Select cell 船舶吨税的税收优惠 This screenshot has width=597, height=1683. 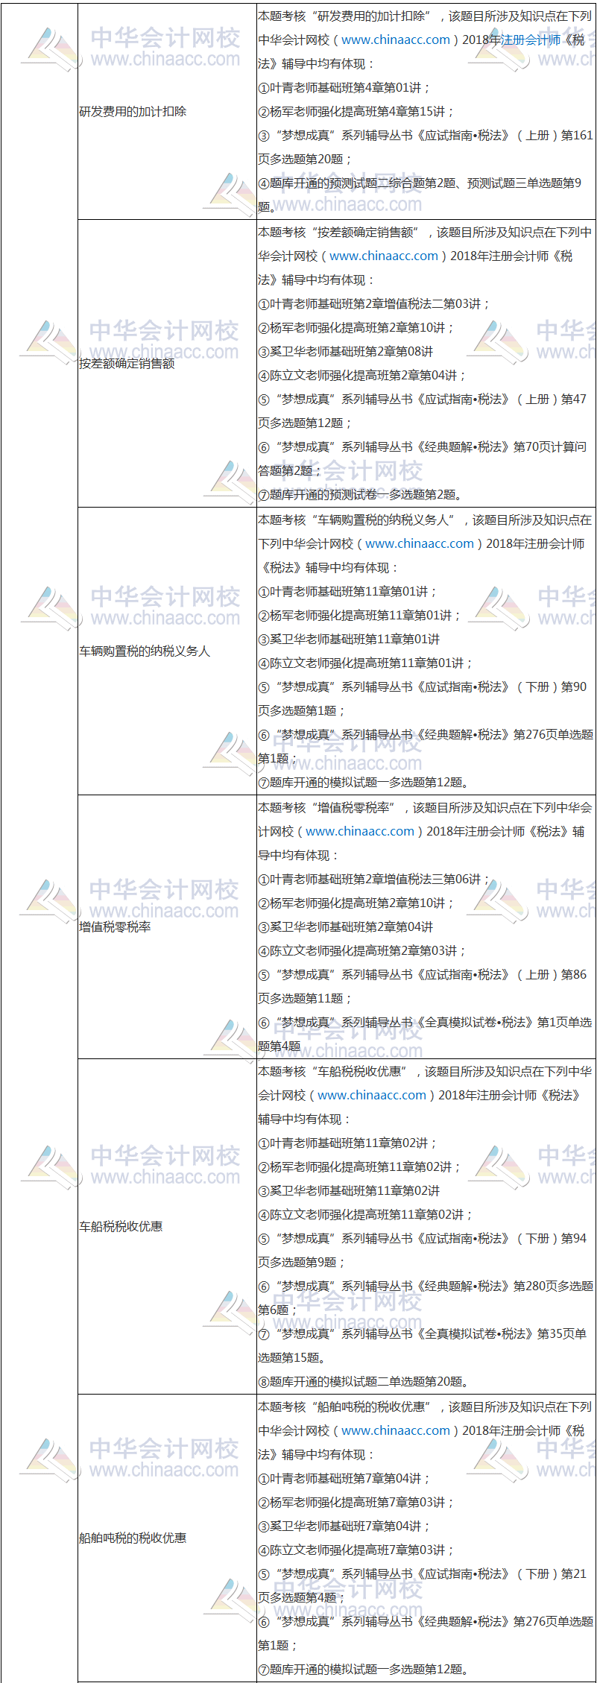click(167, 1538)
